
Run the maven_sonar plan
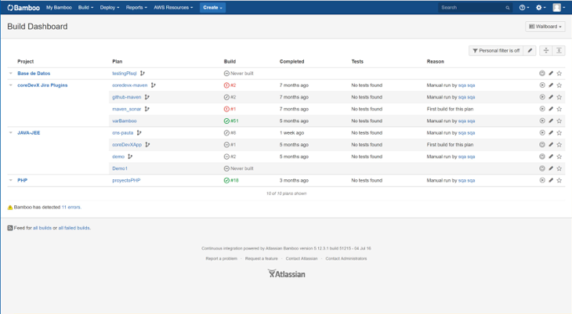(x=542, y=109)
